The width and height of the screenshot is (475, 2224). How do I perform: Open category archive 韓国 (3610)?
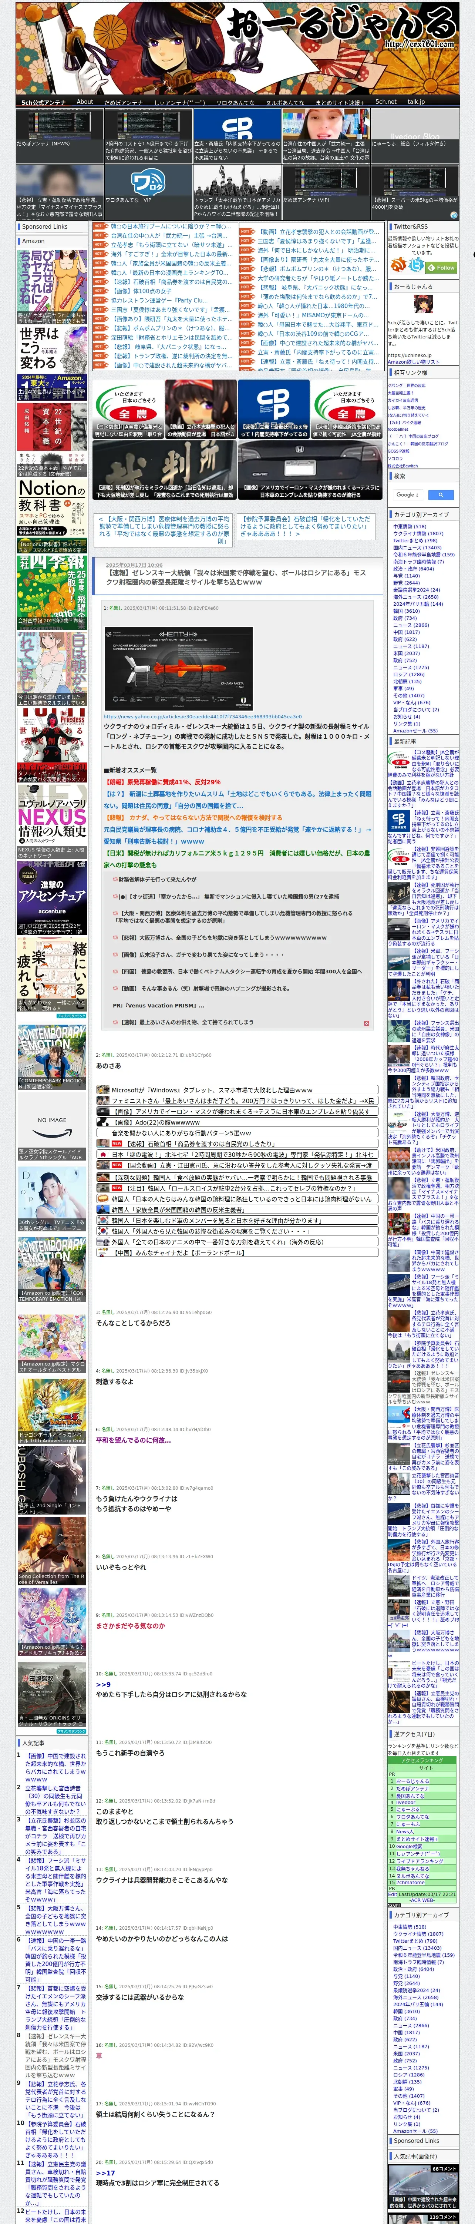click(406, 611)
